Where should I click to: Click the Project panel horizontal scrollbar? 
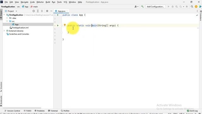click(22, 108)
